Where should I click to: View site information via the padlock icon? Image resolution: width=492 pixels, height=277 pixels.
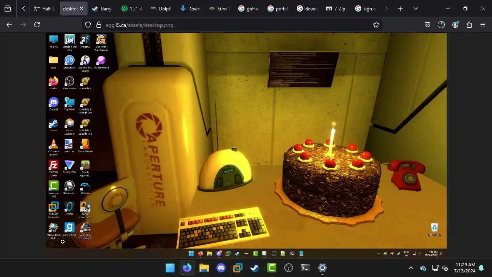pyautogui.click(x=98, y=25)
